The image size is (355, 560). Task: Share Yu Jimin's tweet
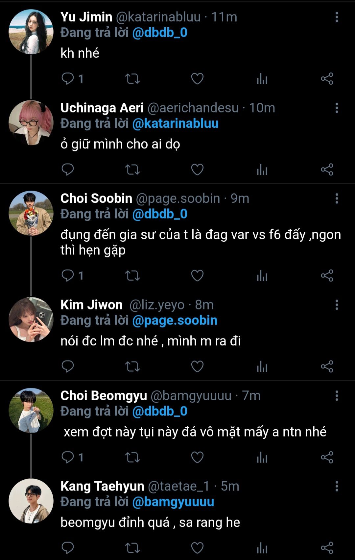point(327,79)
